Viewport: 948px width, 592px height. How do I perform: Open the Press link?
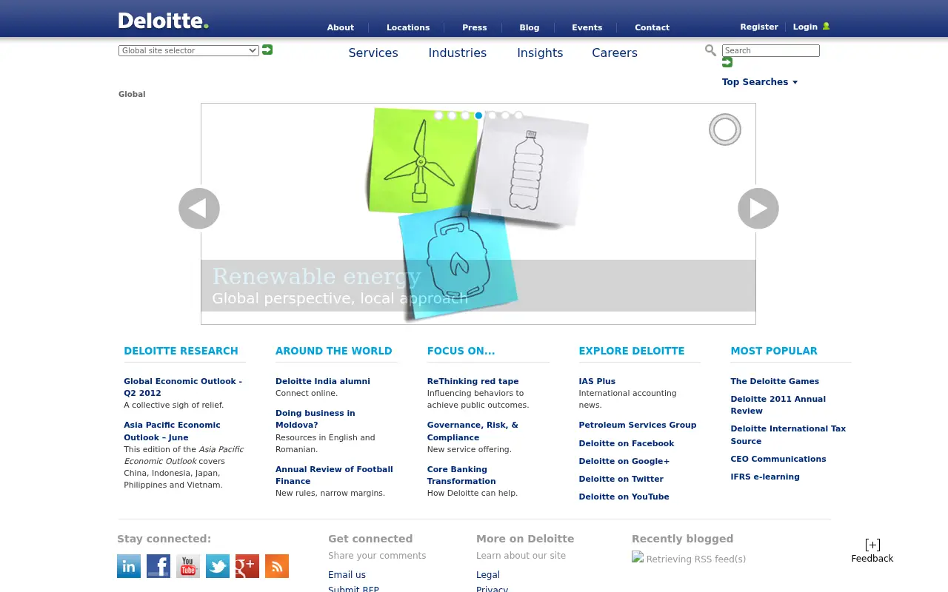tap(475, 27)
